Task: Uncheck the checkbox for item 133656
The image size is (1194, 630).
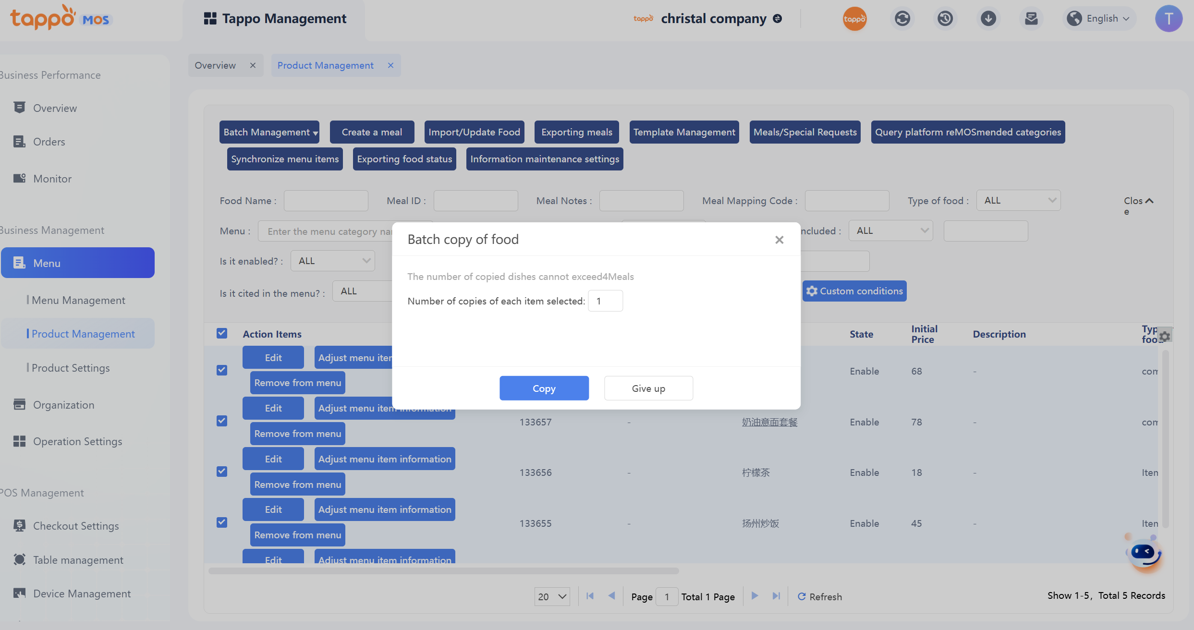Action: tap(222, 472)
